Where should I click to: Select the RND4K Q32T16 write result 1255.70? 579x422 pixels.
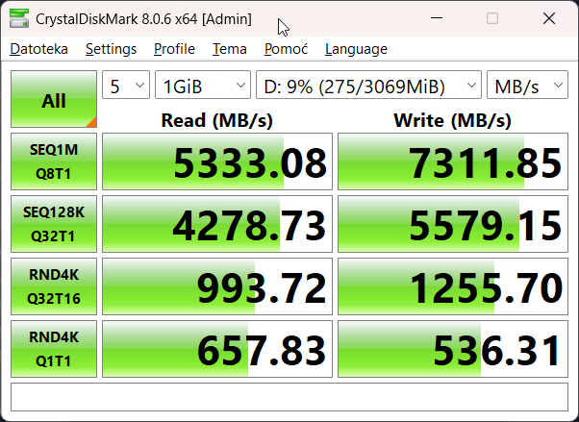453,286
